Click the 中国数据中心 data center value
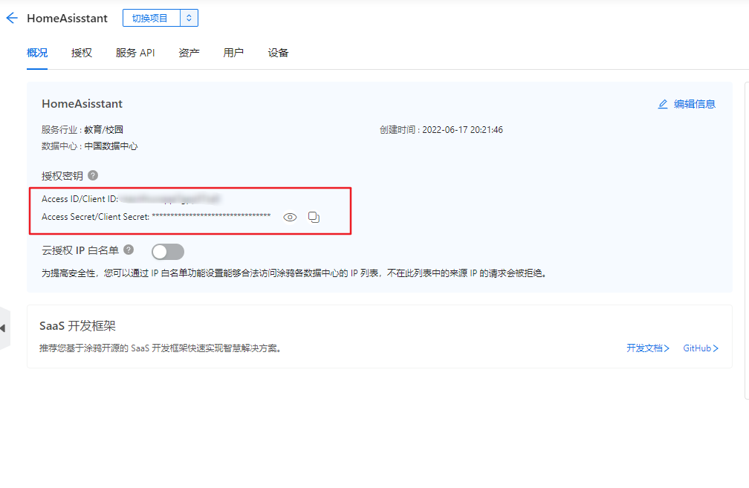 [x=111, y=146]
